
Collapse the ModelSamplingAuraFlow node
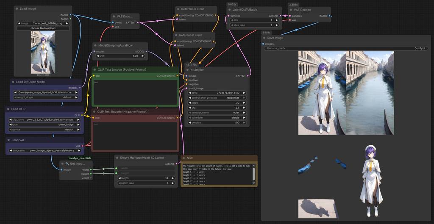95,45
